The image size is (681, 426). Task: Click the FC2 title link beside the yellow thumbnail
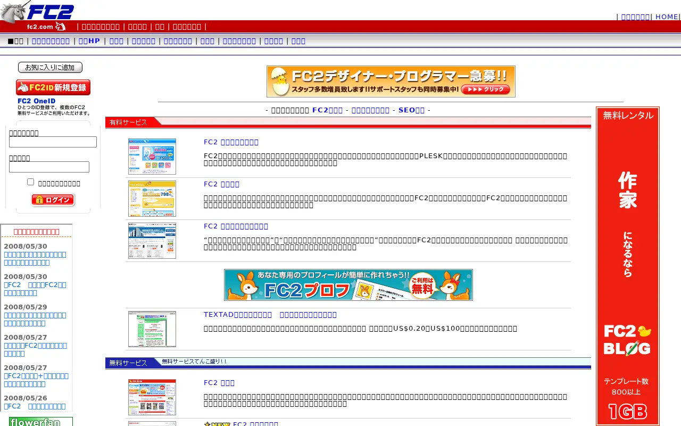click(x=221, y=184)
